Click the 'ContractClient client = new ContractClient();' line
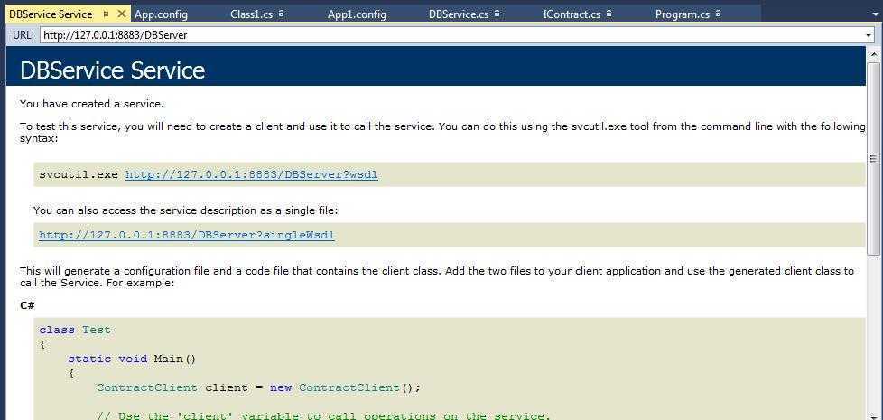 click(258, 387)
